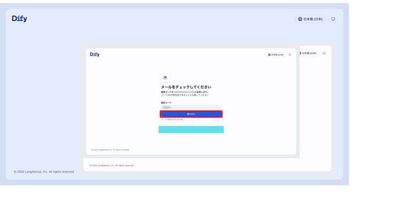
Task: Click the copyright footer inside the innermost card
Action: click(110, 150)
